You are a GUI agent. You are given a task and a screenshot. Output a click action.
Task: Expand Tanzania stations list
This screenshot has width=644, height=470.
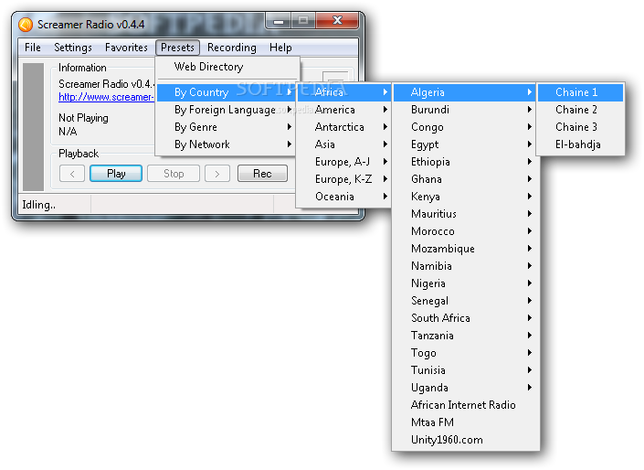[x=465, y=336]
